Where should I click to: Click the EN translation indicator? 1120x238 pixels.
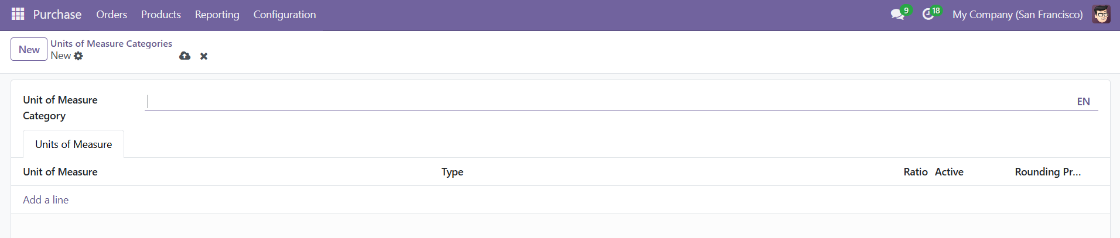click(x=1083, y=102)
